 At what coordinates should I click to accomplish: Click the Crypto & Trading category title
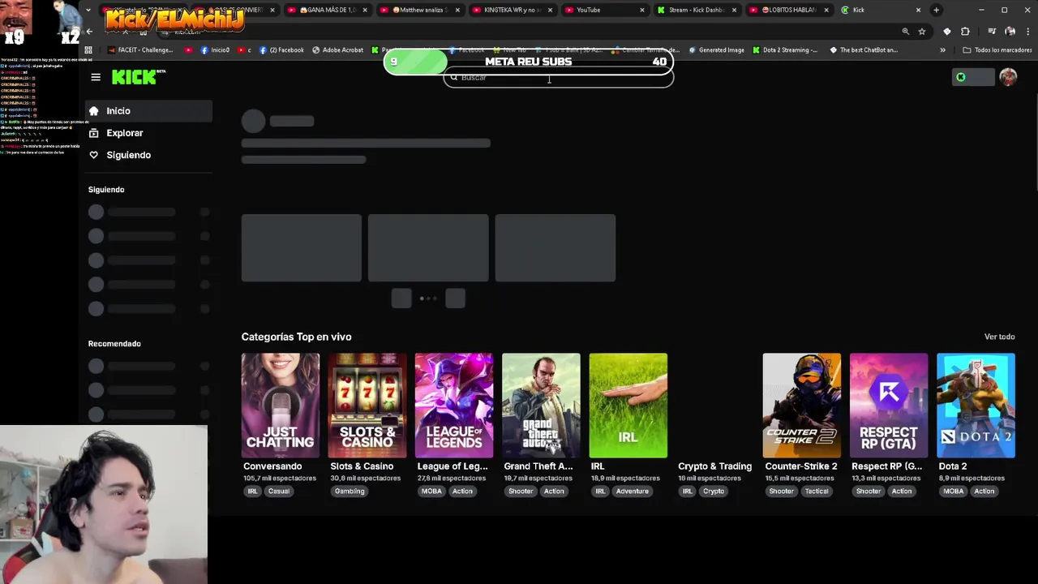point(714,466)
